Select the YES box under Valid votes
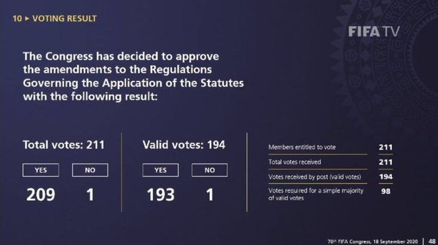Image resolution: width=438 pixels, height=245 pixels. (x=160, y=170)
